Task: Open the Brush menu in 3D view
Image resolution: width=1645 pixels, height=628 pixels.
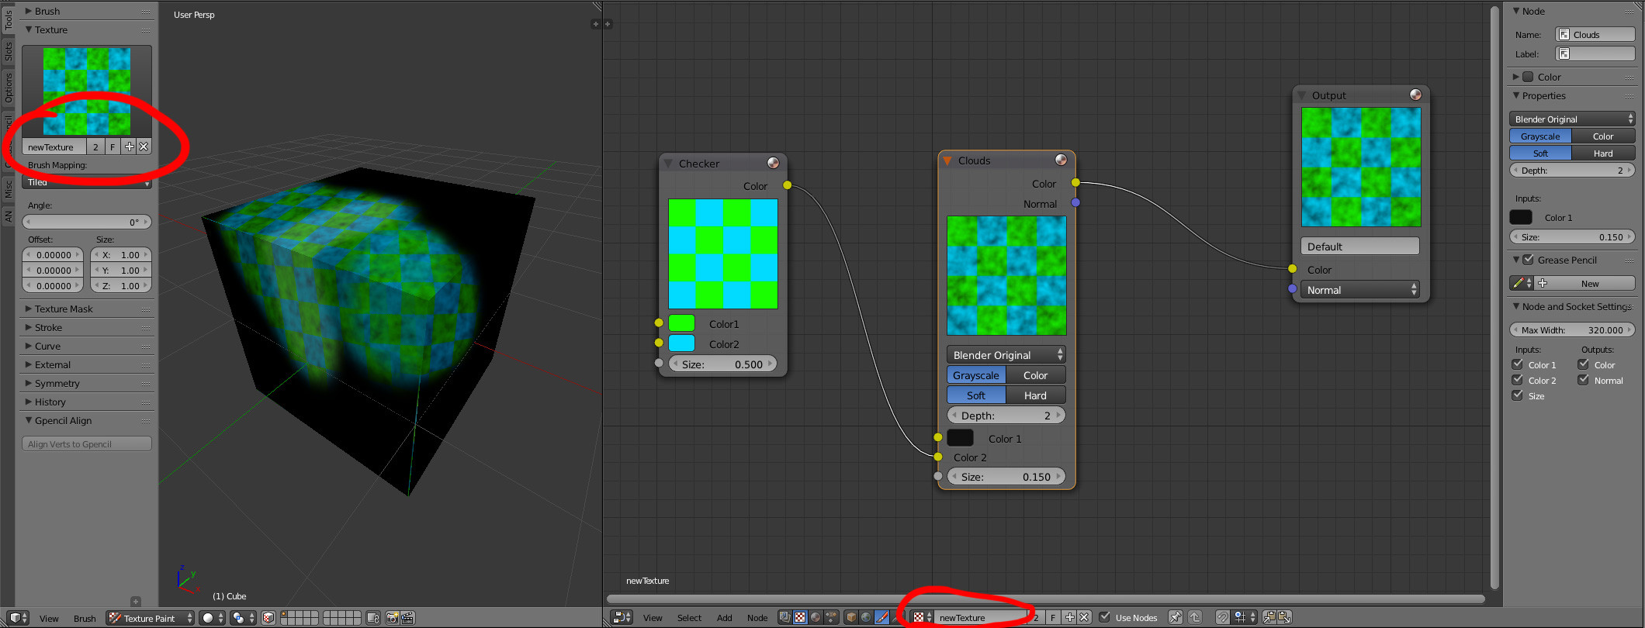Action: pyautogui.click(x=85, y=618)
